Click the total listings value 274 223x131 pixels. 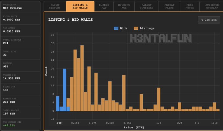(6, 43)
